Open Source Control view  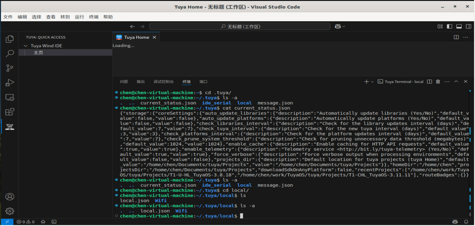pyautogui.click(x=10, y=68)
